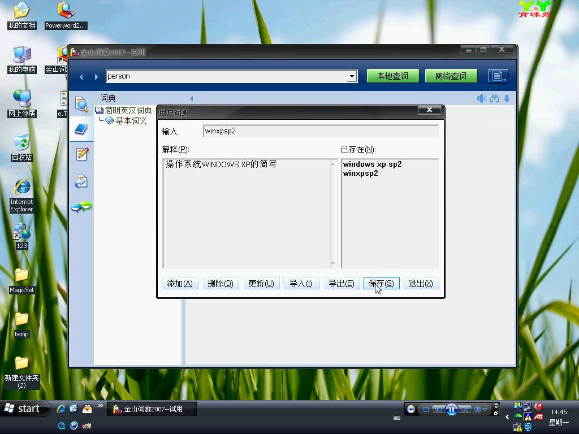Click the 输入 input field in 用户词典
This screenshot has width=579, height=434.
pos(321,131)
